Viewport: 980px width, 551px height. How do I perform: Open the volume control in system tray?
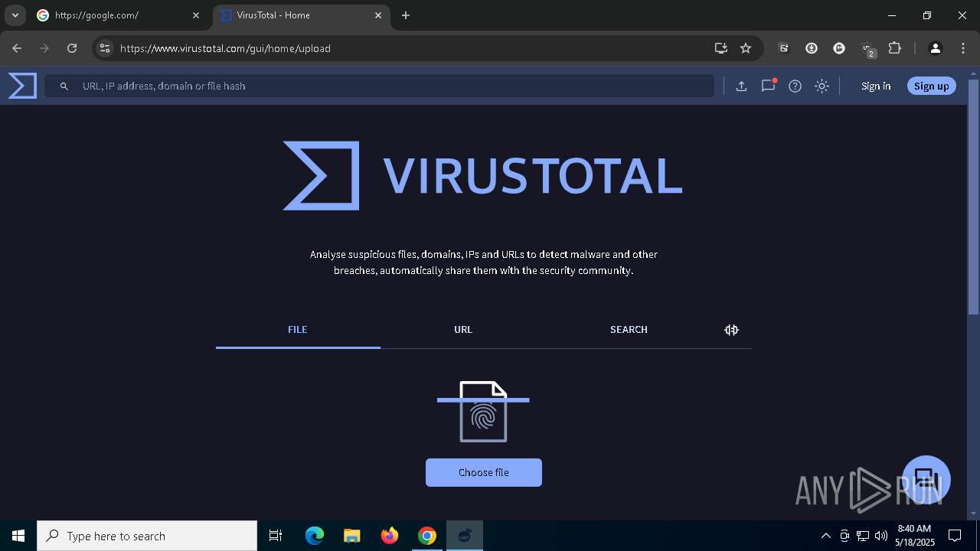click(881, 536)
